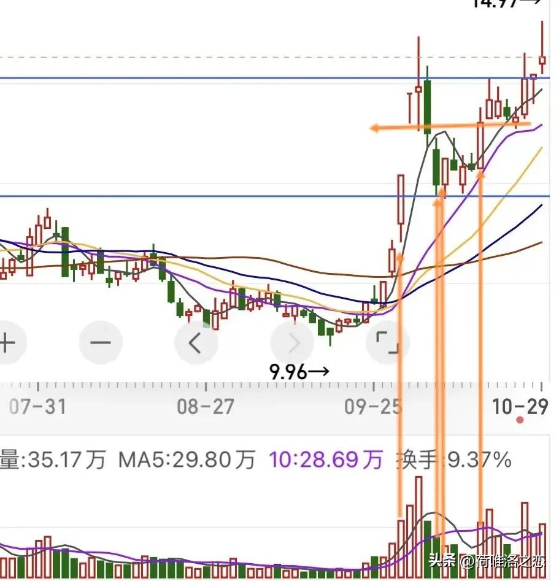
Task: Select the 10-29 date on time axis
Action: click(x=520, y=406)
